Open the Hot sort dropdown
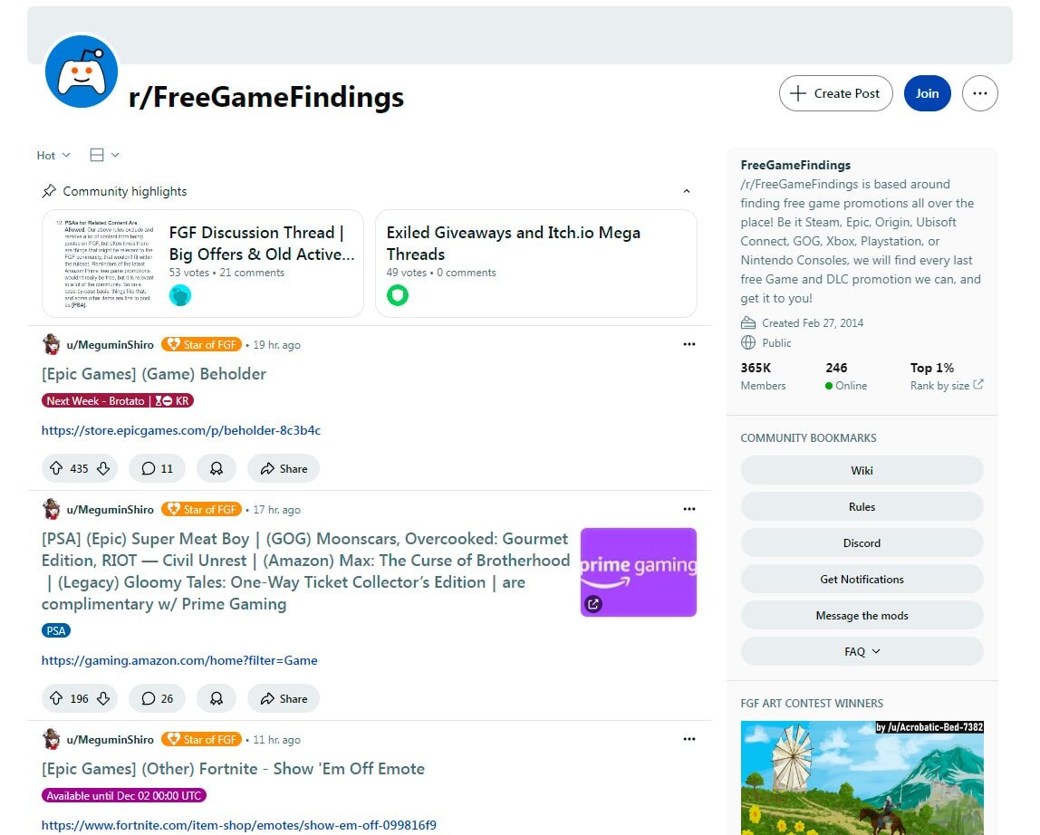 click(x=51, y=155)
